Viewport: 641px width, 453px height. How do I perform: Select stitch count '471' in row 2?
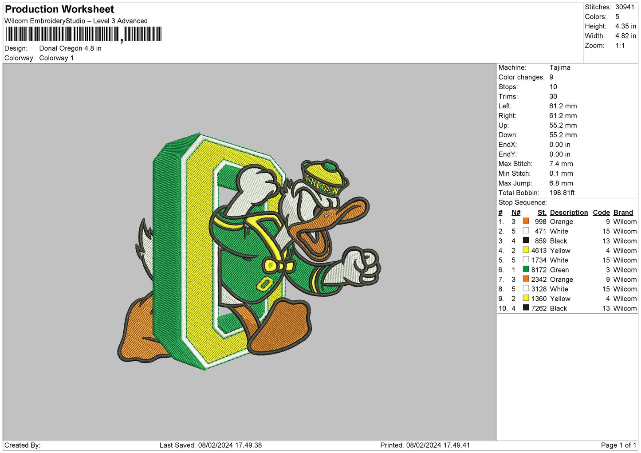(x=541, y=232)
